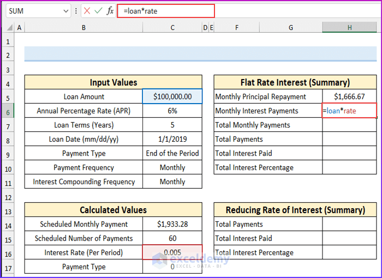Select the Interest Compounding Frequency Monthly value
The height and width of the screenshot is (278, 382).
[172, 182]
